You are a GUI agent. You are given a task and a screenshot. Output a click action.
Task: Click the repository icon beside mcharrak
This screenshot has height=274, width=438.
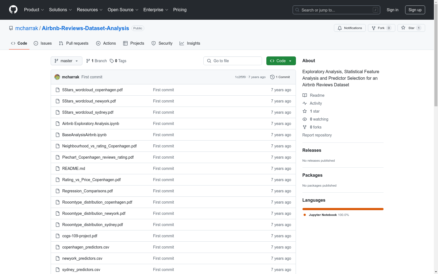point(11,28)
